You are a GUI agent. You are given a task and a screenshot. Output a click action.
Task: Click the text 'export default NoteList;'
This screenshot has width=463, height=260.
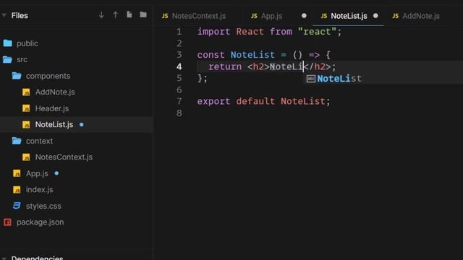pos(263,102)
